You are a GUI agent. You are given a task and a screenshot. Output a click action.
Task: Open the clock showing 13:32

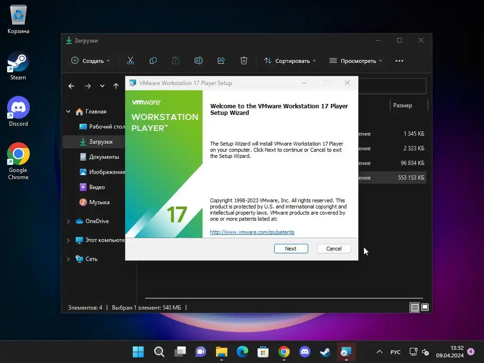click(450, 352)
